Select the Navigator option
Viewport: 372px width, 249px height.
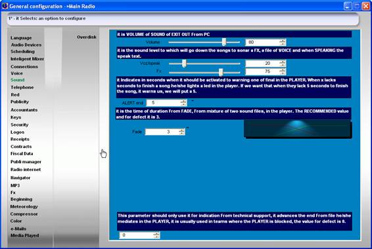click(20, 178)
